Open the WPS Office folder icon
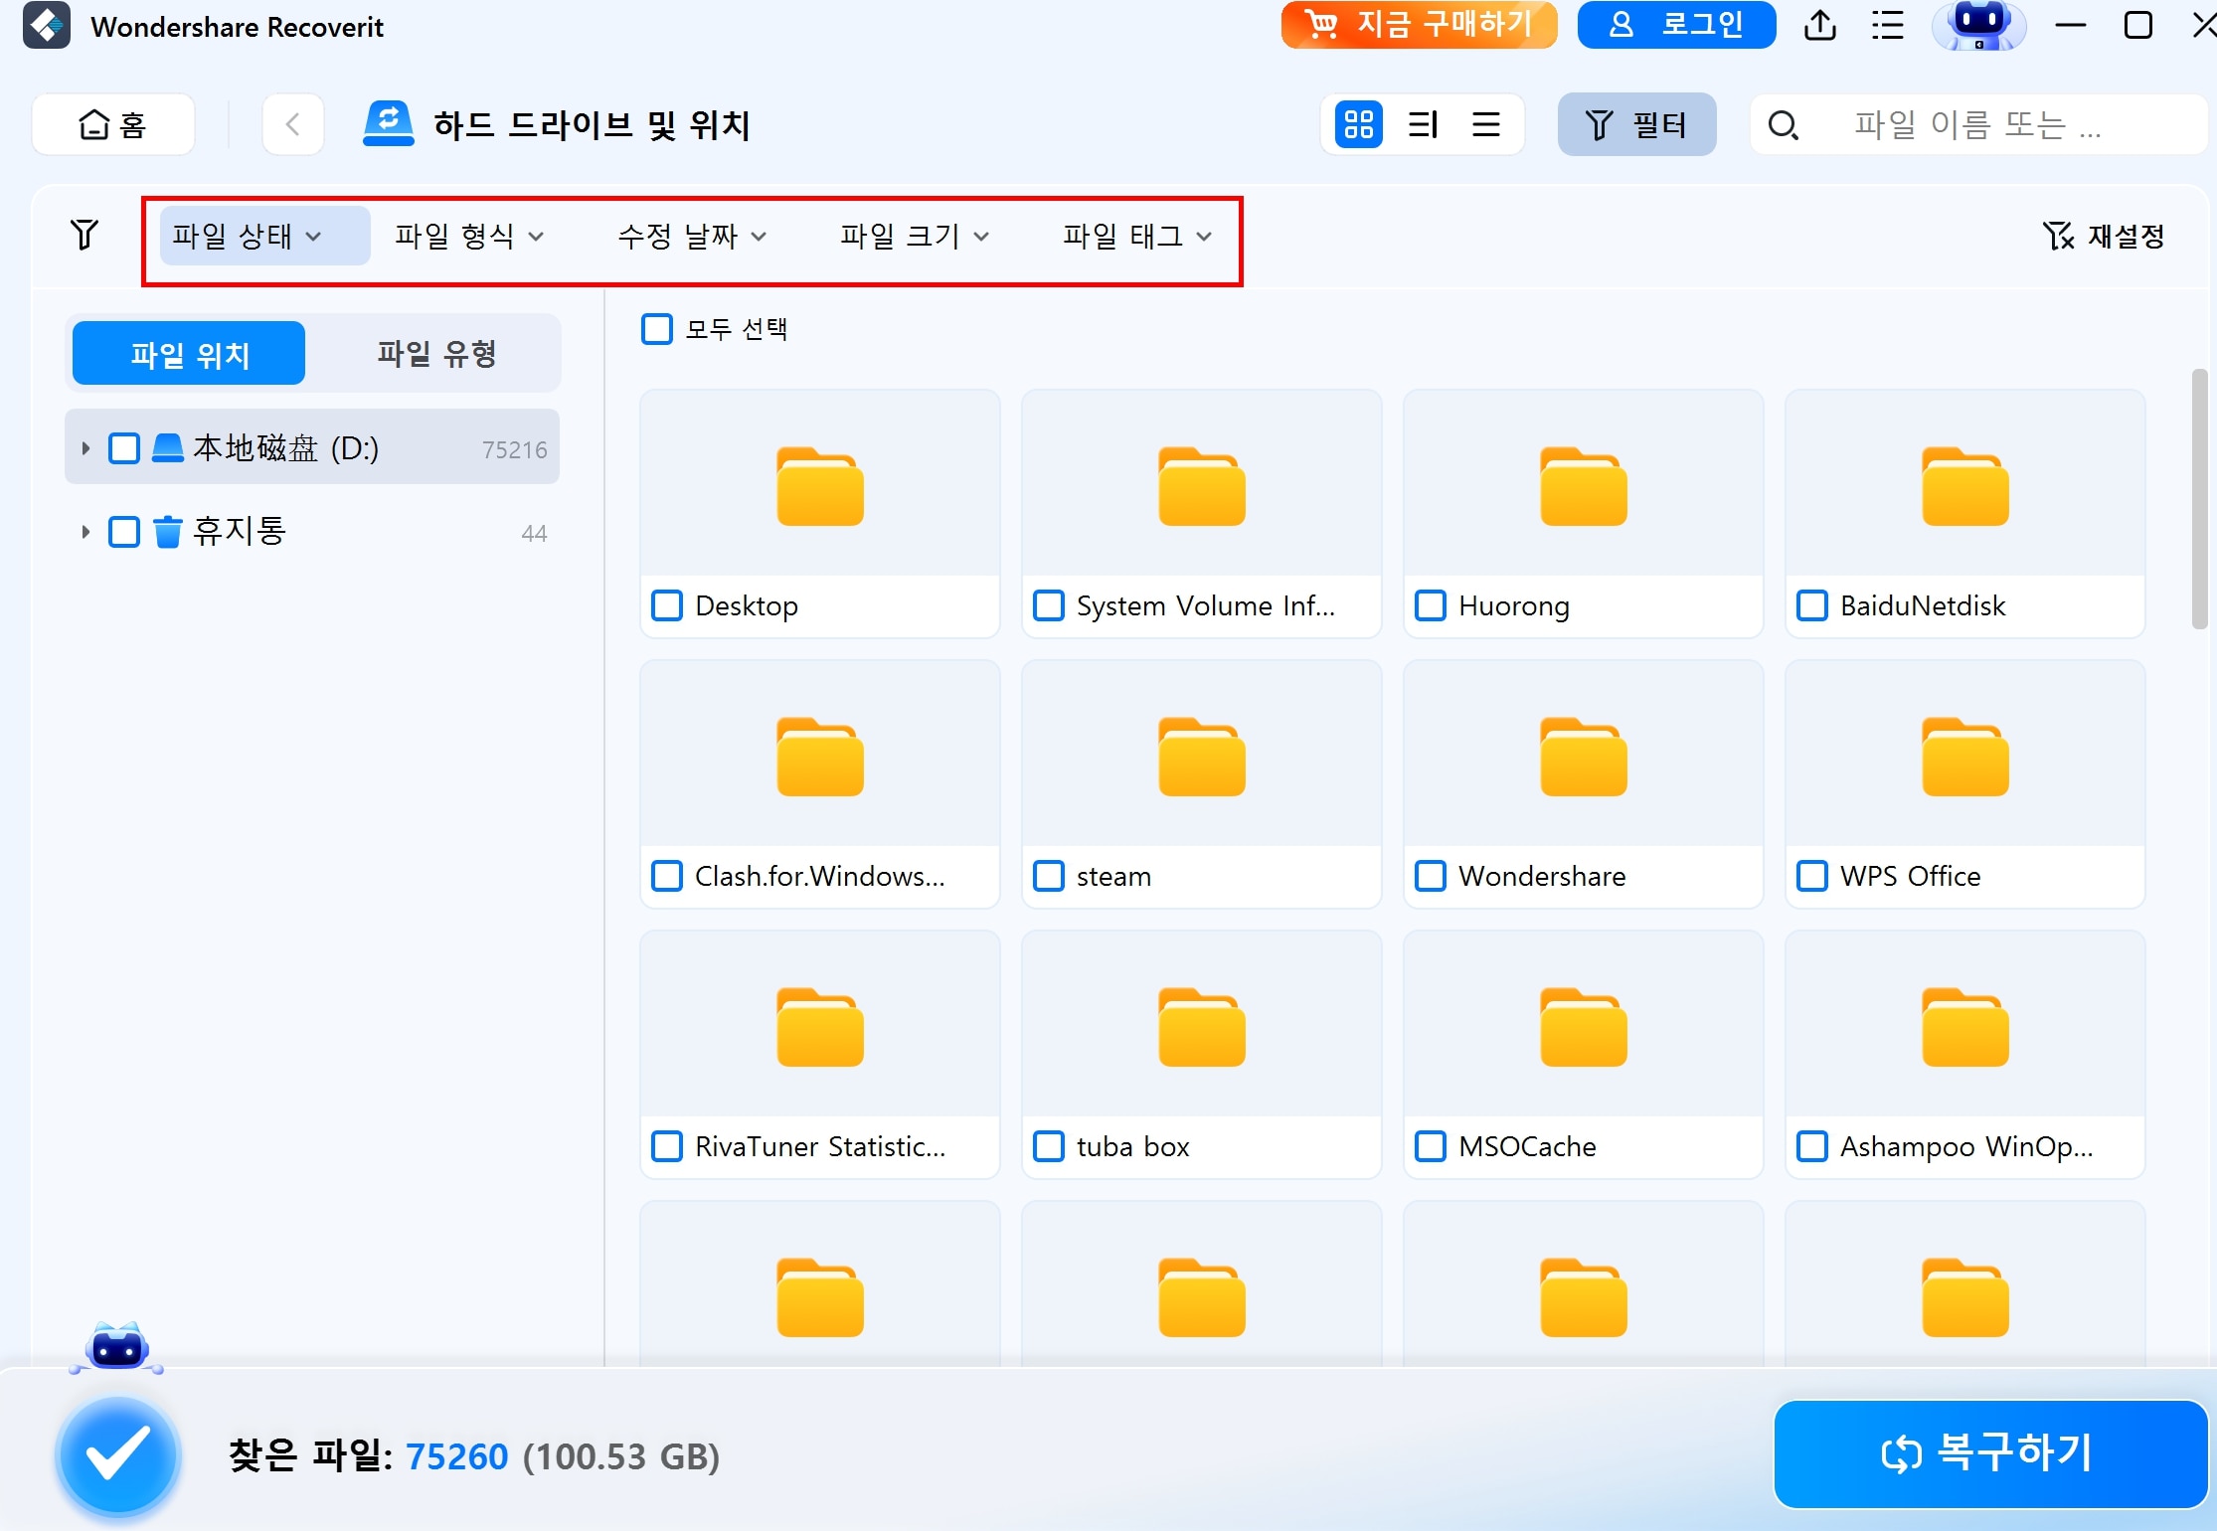Viewport: 2217px width, 1531px height. pos(1965,757)
